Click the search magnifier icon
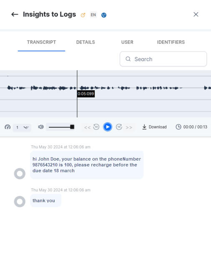This screenshot has width=211, height=260. [128, 59]
